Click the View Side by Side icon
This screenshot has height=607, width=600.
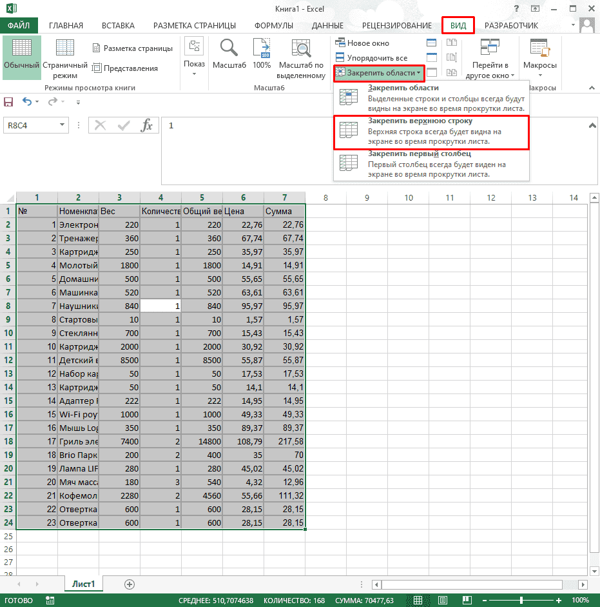pos(452,43)
